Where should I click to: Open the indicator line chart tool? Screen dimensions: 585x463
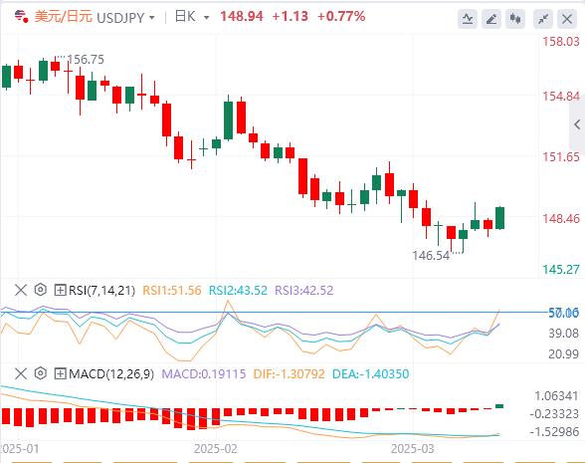(x=468, y=18)
